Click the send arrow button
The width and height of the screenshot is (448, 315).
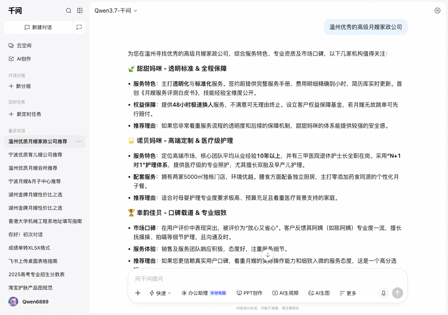coord(398,293)
